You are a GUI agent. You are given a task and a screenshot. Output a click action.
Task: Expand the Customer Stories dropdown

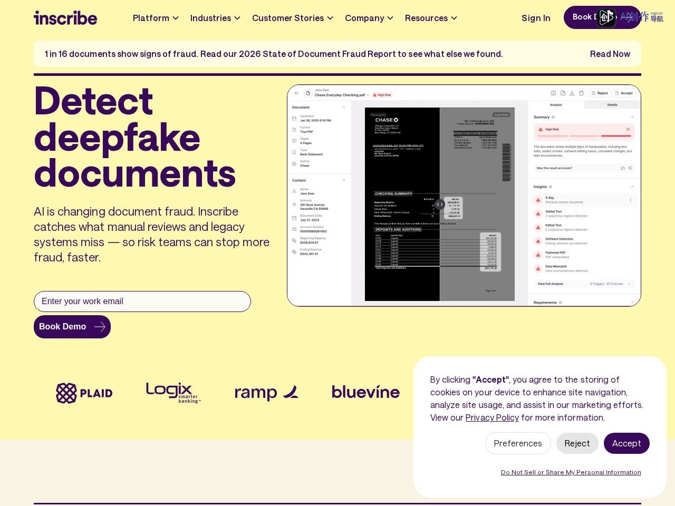[x=293, y=18]
